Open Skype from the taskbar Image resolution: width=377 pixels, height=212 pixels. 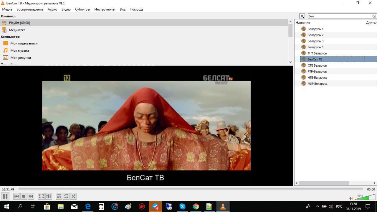(x=182, y=206)
